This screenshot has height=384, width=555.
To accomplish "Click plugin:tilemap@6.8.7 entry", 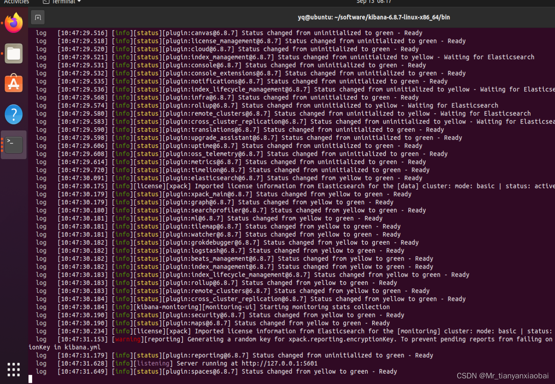I will click(x=204, y=226).
